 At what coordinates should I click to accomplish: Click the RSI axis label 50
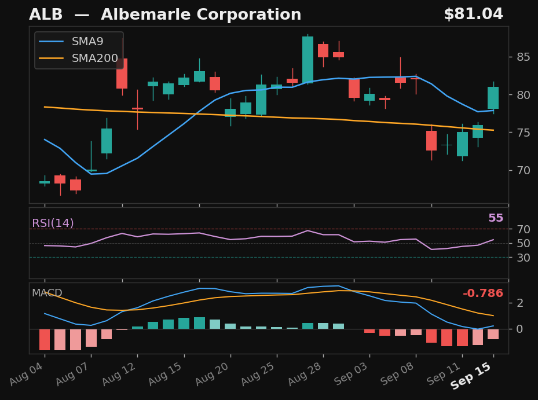524,243
